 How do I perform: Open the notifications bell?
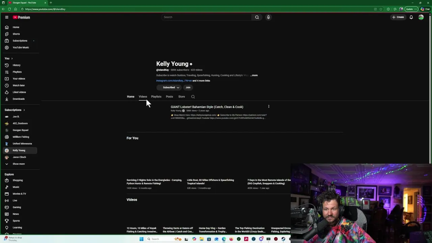click(x=411, y=17)
